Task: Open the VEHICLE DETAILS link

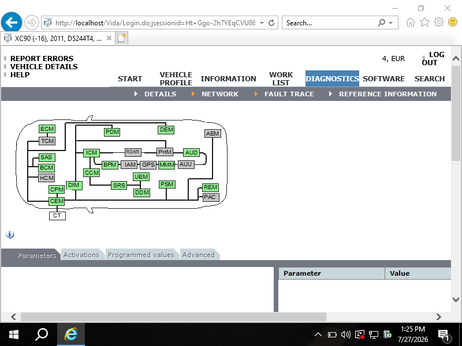Action: (x=44, y=67)
